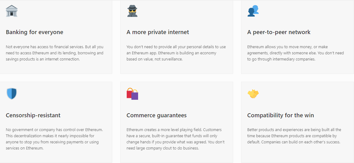354x163 pixels.
Task: Click the 'A peer-to-peer network' heading
Action: click(279, 32)
